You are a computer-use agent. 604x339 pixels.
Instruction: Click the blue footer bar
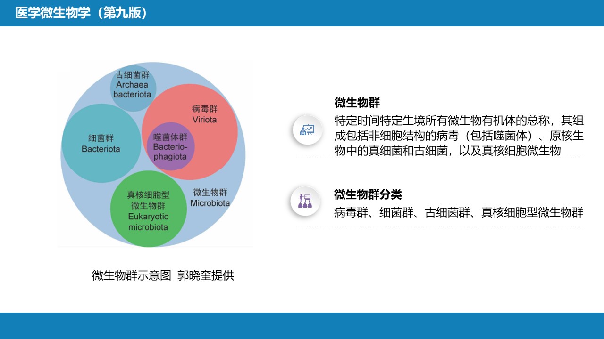pos(302,326)
